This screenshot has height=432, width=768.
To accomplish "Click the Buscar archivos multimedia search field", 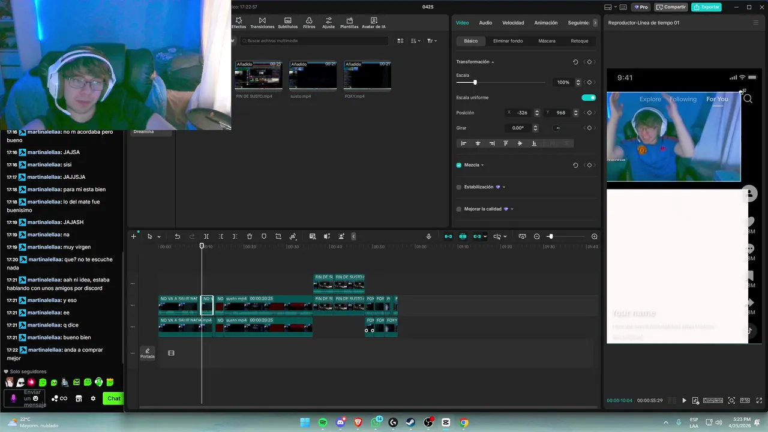I will [314, 41].
